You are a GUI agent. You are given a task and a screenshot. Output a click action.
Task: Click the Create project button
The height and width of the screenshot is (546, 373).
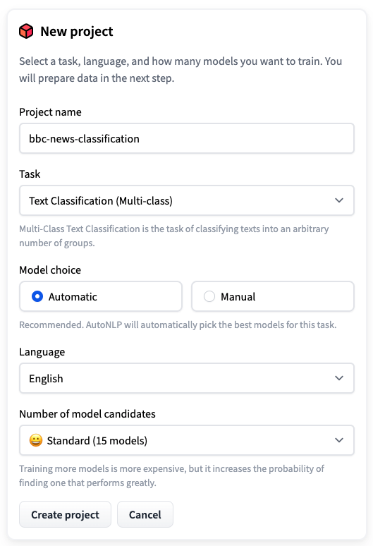65,514
